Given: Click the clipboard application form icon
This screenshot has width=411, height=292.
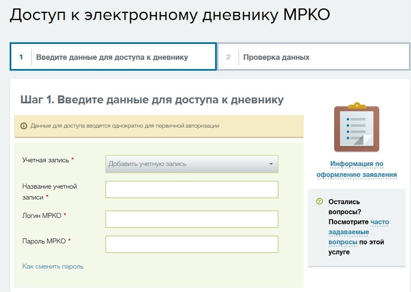Looking at the screenshot, I should pyautogui.click(x=357, y=128).
